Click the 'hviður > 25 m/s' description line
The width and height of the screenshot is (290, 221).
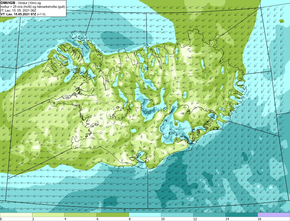(x=33, y=7)
